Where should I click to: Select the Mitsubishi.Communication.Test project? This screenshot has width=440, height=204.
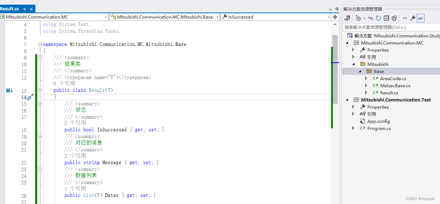396,100
